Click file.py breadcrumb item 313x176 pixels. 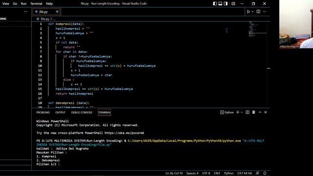[45, 19]
